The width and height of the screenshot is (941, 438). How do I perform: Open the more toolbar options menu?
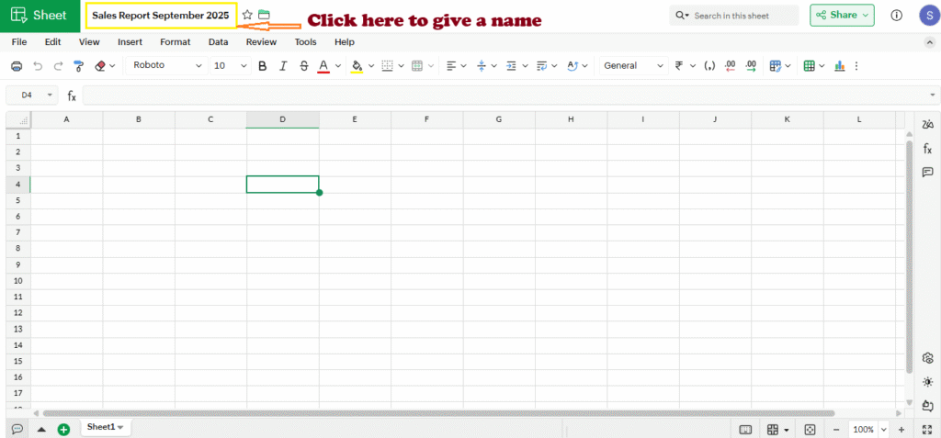pyautogui.click(x=856, y=66)
